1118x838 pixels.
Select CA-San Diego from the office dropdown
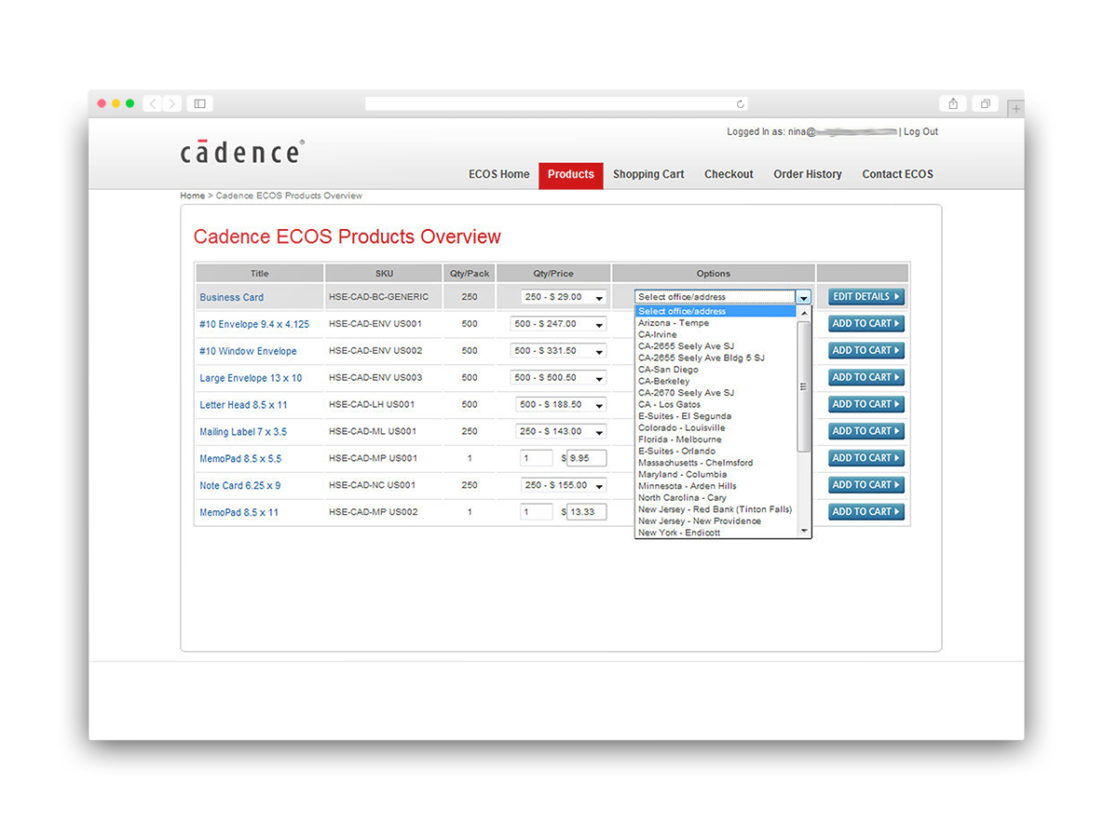(668, 369)
